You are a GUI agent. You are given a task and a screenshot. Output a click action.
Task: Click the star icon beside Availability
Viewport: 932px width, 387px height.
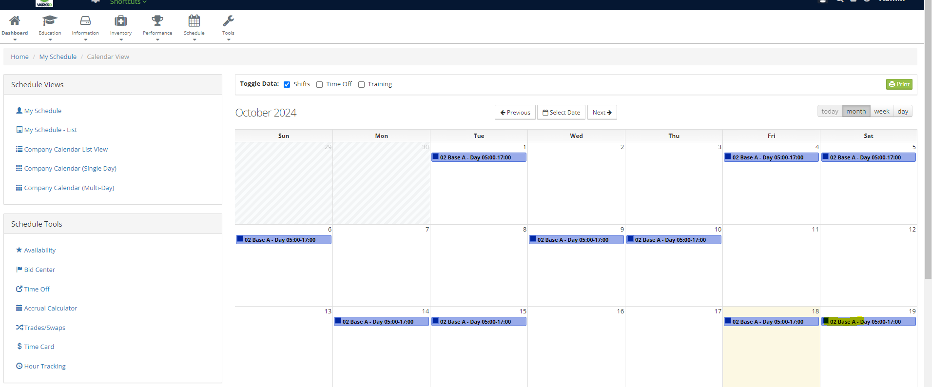pyautogui.click(x=19, y=250)
